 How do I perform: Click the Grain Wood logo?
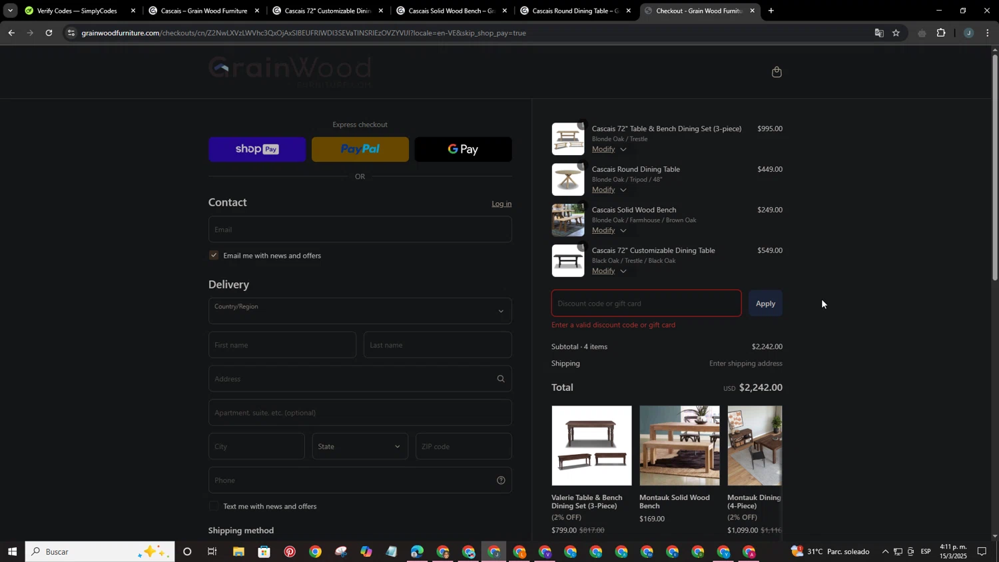tap(290, 71)
